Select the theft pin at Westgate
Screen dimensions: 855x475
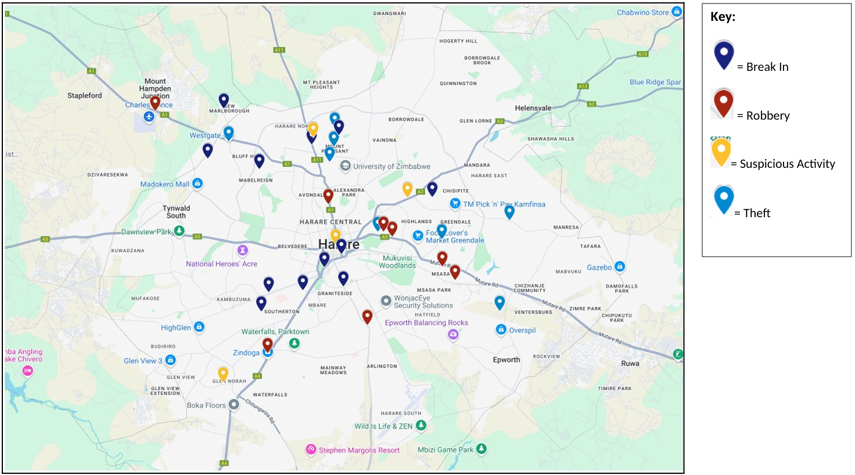pos(229,133)
